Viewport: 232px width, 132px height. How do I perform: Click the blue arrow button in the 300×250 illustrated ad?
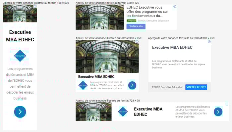tap(132, 85)
